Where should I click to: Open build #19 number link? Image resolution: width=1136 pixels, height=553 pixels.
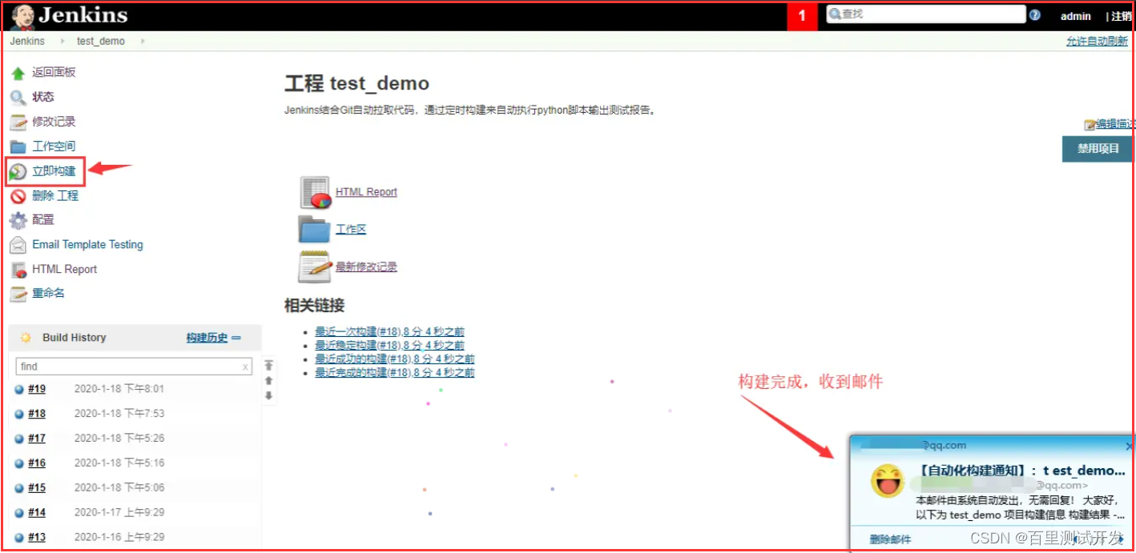coord(37,389)
